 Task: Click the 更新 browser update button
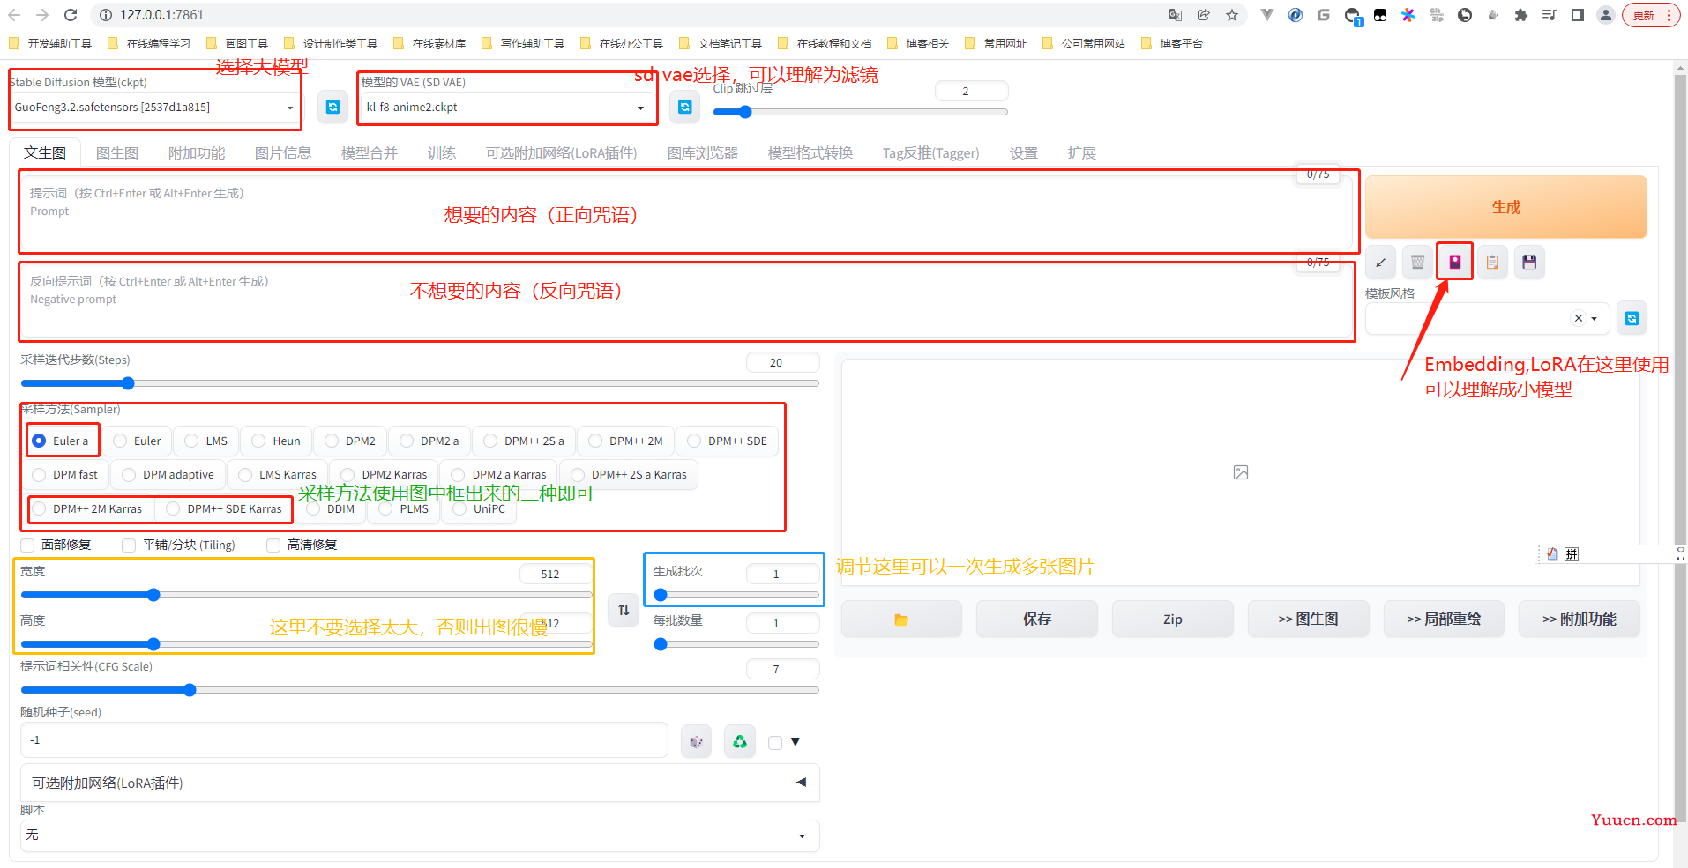[1651, 15]
